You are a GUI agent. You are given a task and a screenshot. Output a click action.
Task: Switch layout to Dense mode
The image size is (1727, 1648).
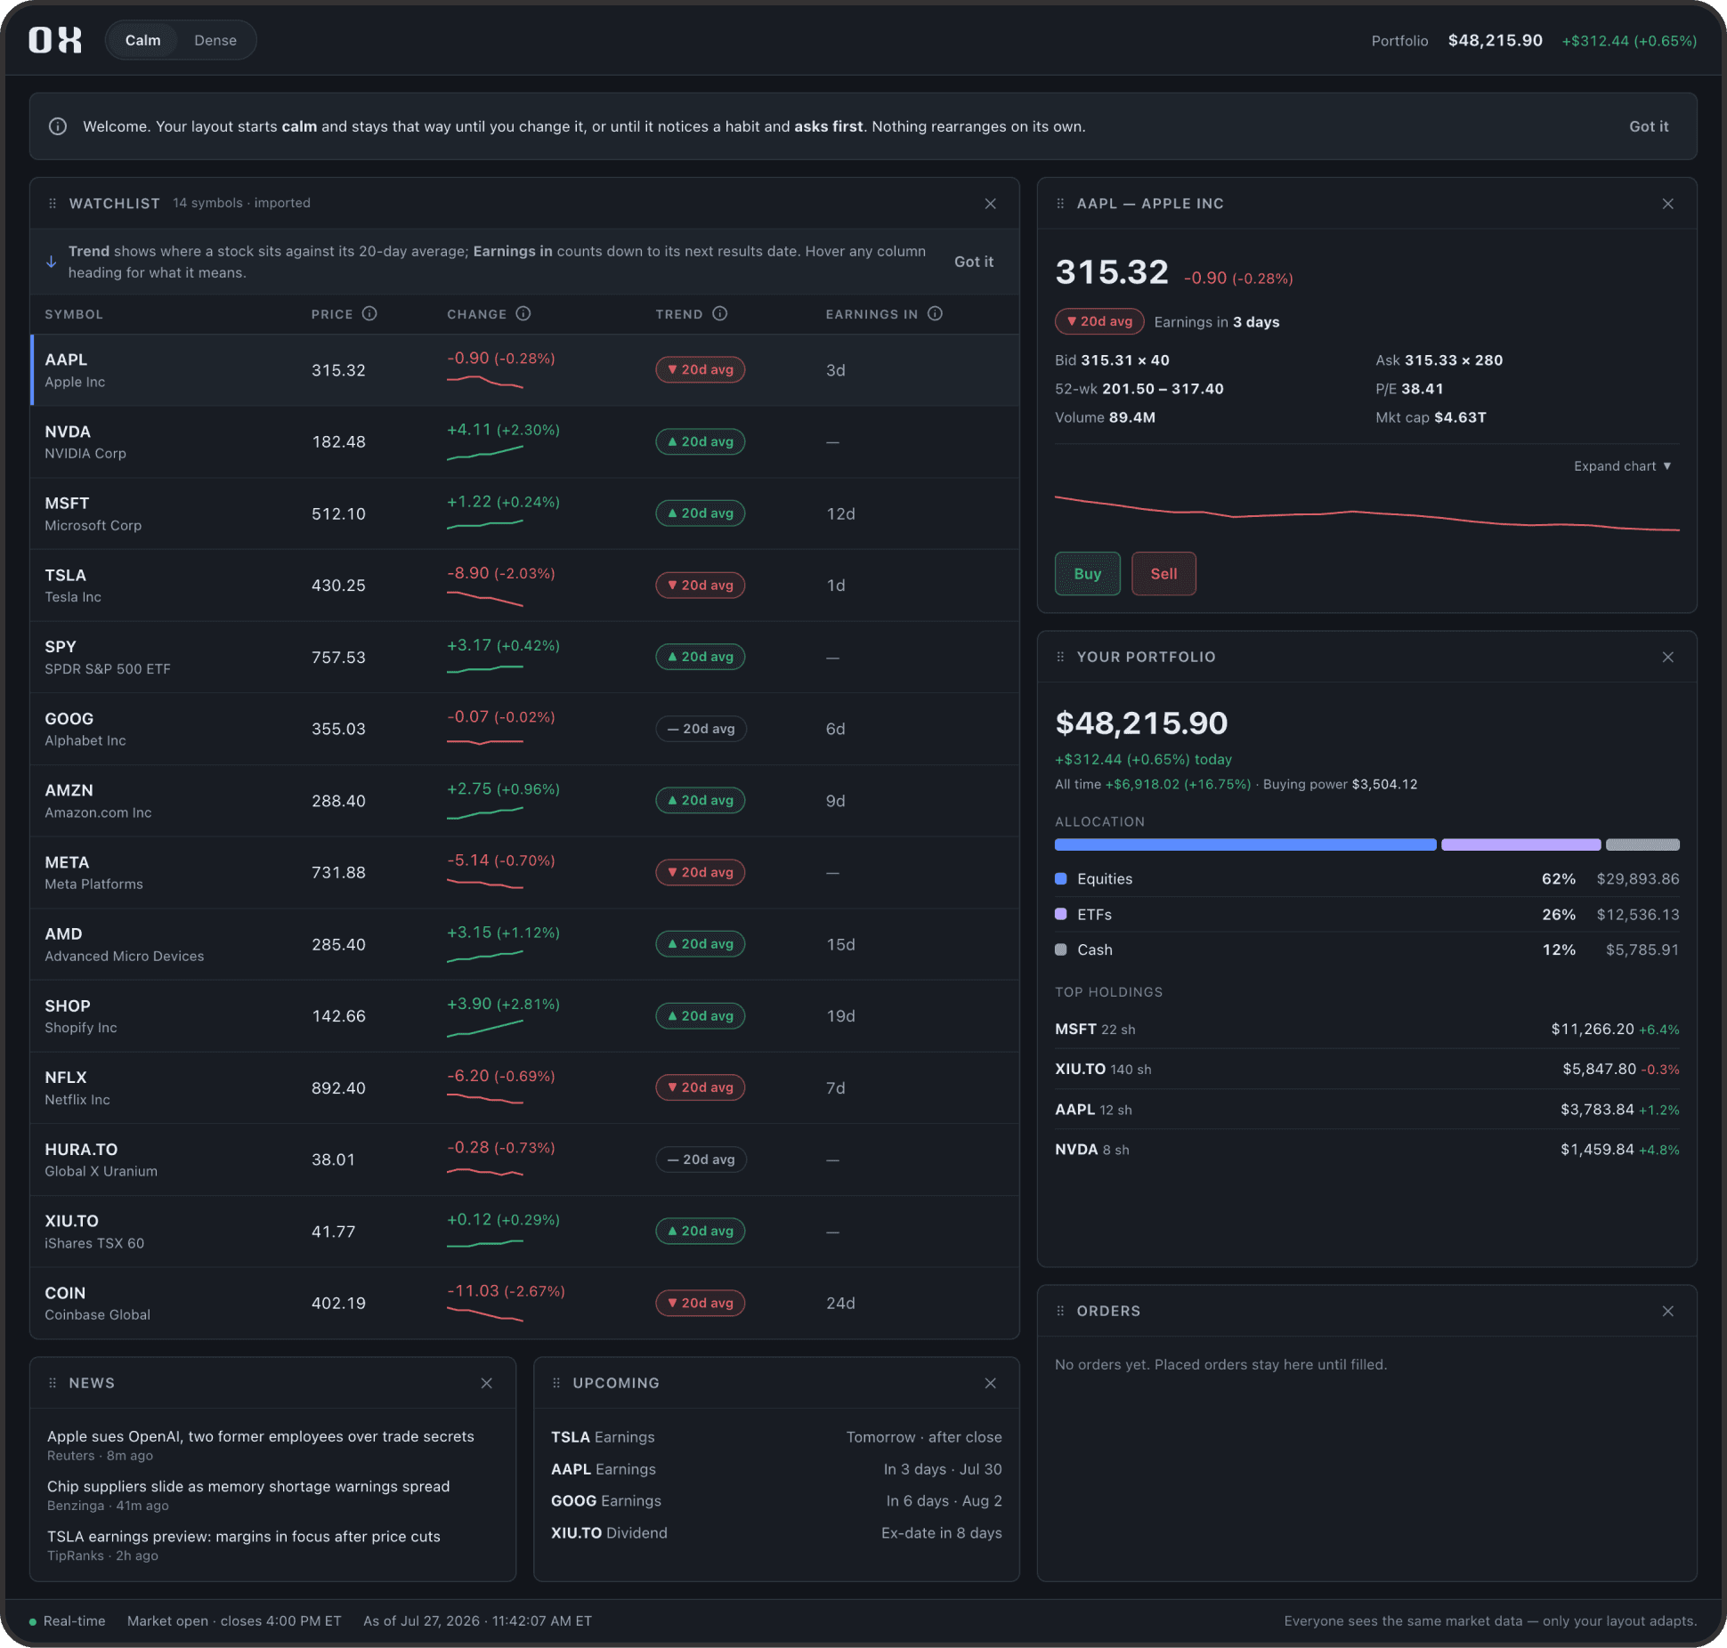point(215,40)
